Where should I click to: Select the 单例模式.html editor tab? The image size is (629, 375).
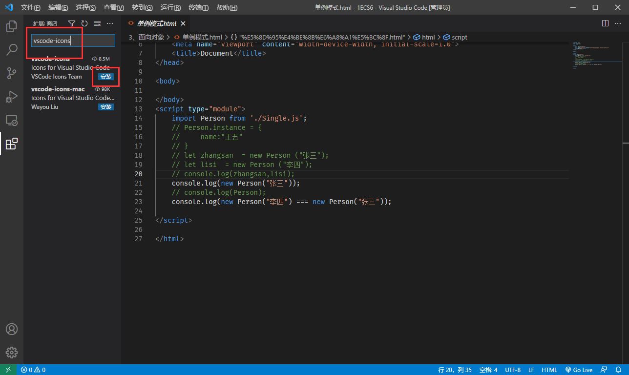155,23
